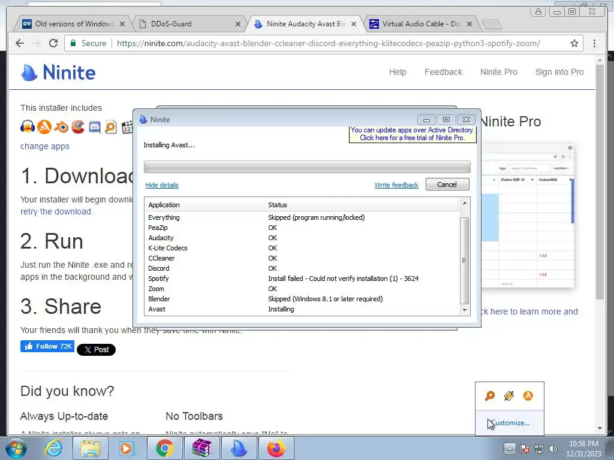The width and height of the screenshot is (614, 460).
Task: Click the 'Write feedback' link
Action: (x=396, y=185)
